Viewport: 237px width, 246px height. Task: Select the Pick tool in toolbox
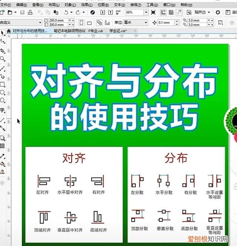3,33
